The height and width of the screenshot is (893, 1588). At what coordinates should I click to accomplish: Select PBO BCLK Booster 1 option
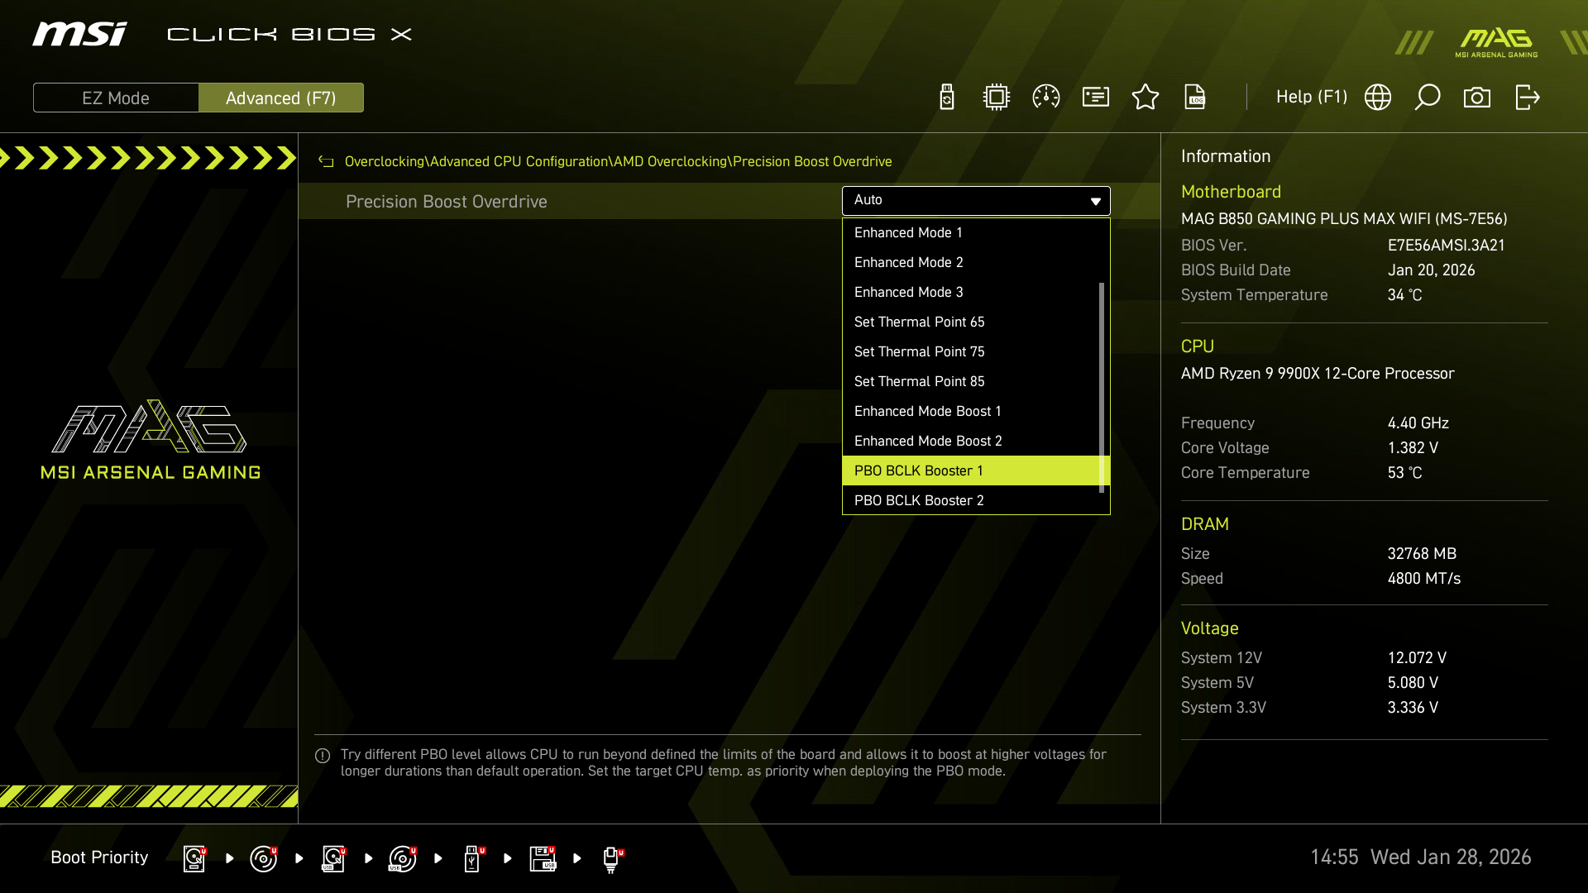click(x=918, y=470)
